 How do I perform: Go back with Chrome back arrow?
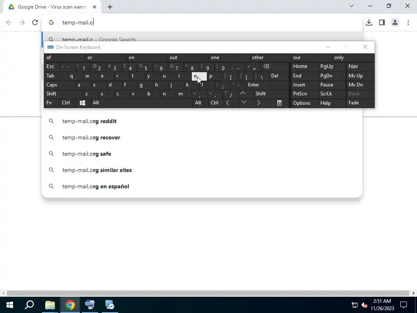pyautogui.click(x=9, y=22)
